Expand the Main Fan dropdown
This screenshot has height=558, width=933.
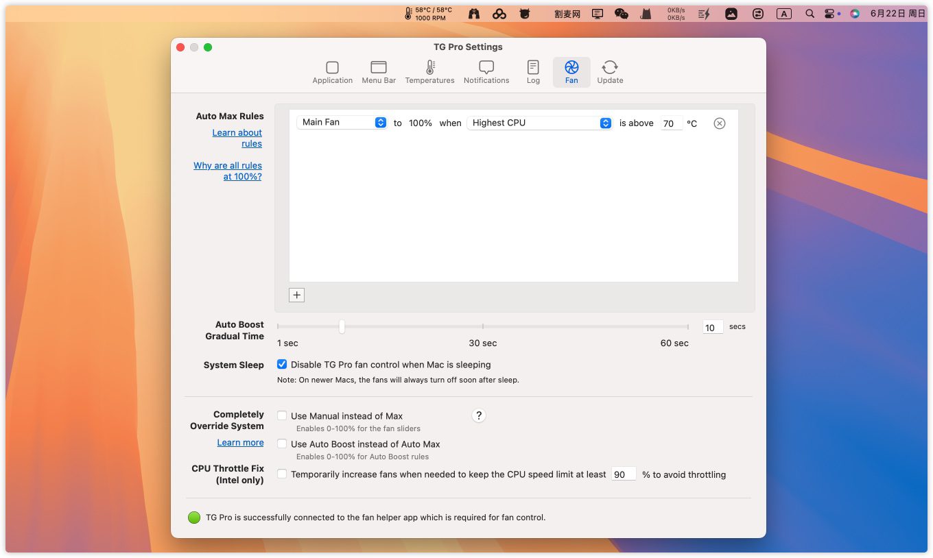click(342, 123)
